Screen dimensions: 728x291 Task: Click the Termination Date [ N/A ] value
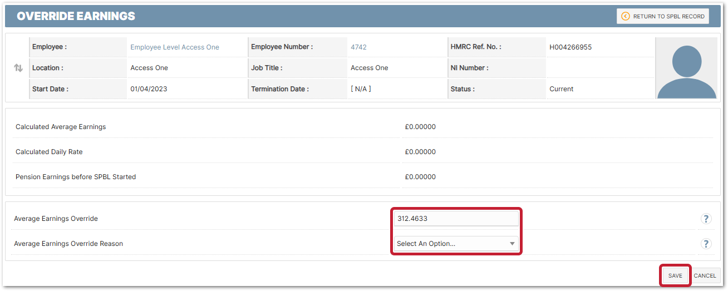coord(361,89)
